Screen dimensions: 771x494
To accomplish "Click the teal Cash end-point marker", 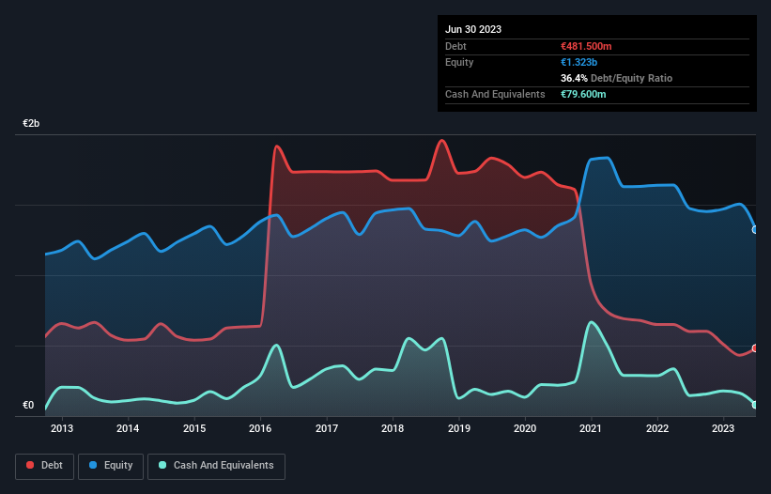I will [755, 405].
